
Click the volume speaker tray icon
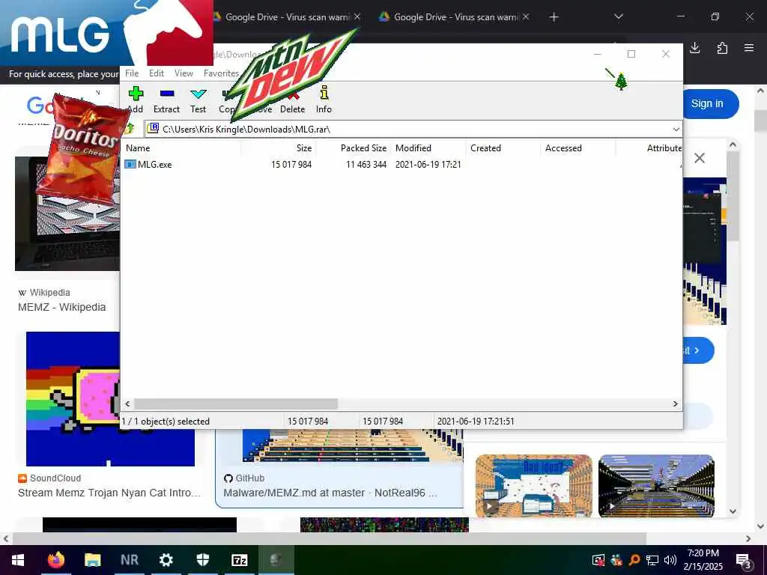pos(670,560)
